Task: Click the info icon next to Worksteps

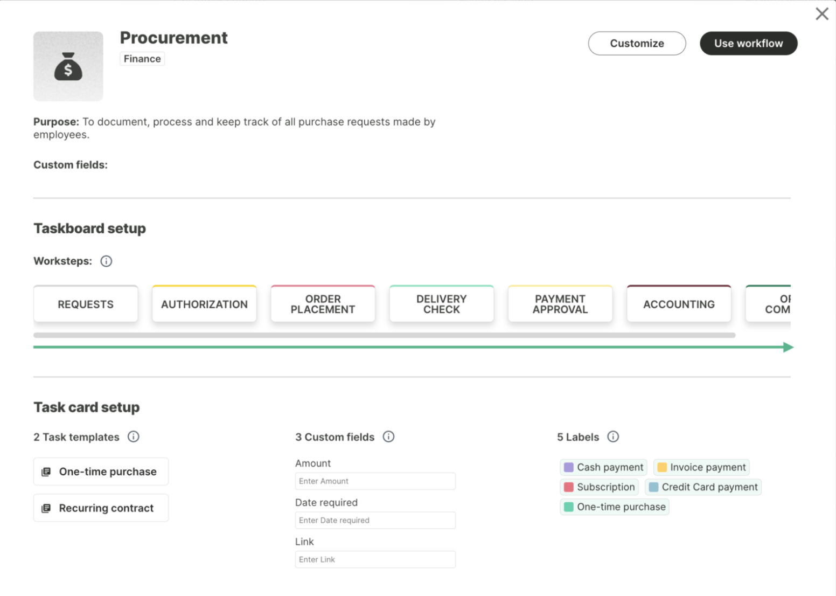Action: 106,261
